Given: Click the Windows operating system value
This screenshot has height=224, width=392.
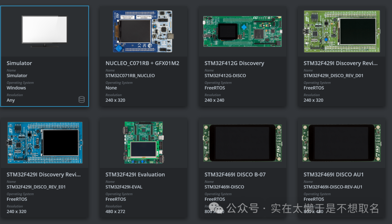Looking at the screenshot, I should (16, 88).
